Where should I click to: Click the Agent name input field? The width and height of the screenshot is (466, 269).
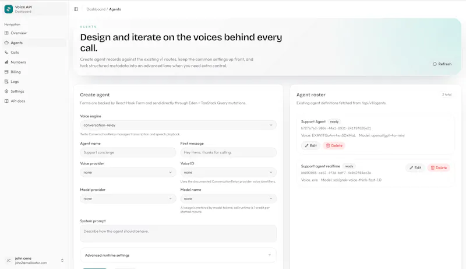click(128, 152)
